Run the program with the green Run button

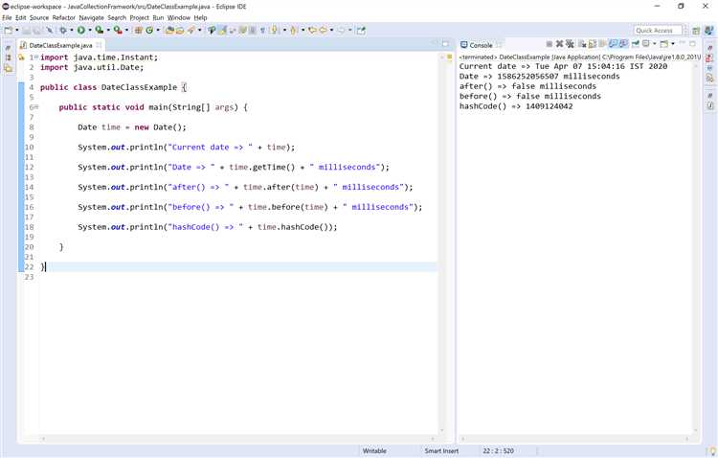coord(81,31)
